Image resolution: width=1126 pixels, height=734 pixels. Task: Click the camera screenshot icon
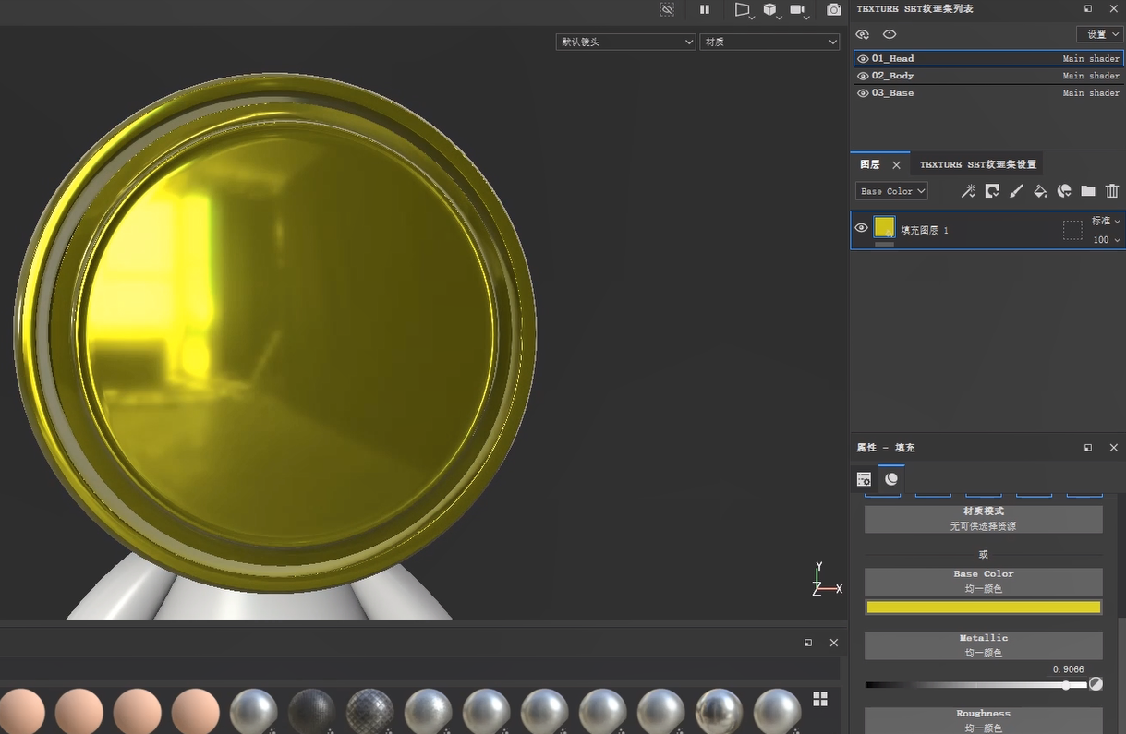click(x=833, y=9)
